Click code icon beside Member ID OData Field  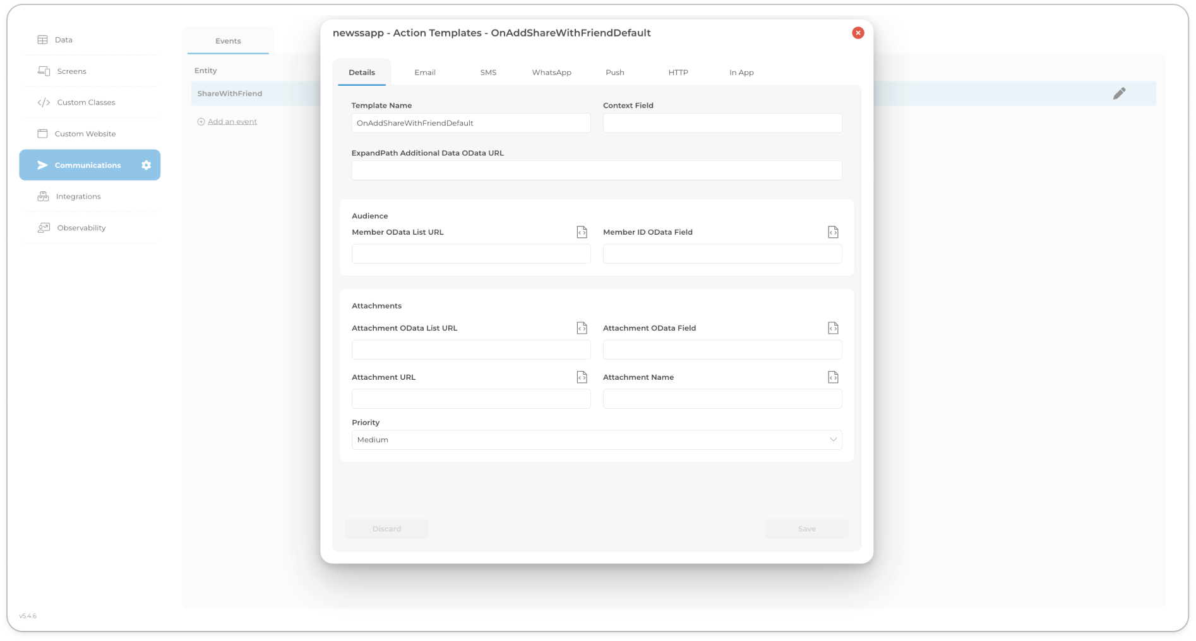[x=833, y=232]
